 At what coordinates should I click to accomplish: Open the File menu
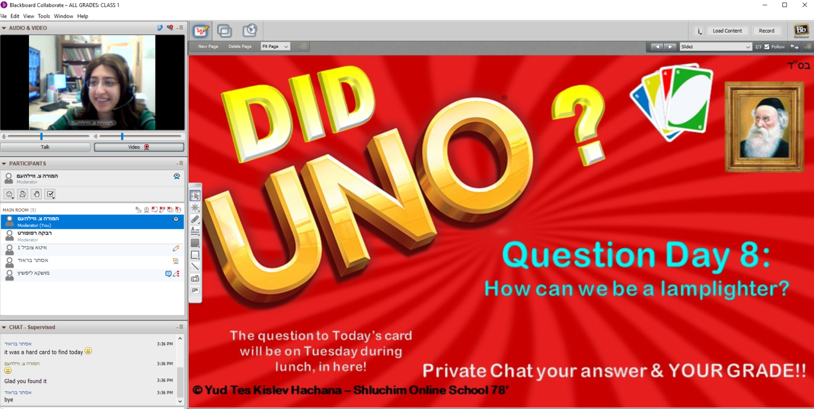coord(4,16)
